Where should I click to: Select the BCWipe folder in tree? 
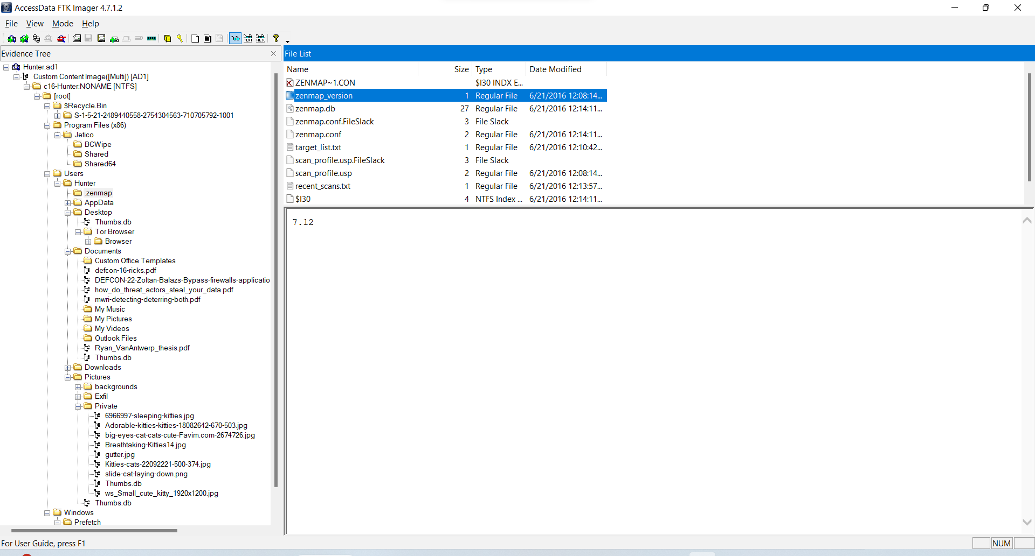[x=98, y=145]
